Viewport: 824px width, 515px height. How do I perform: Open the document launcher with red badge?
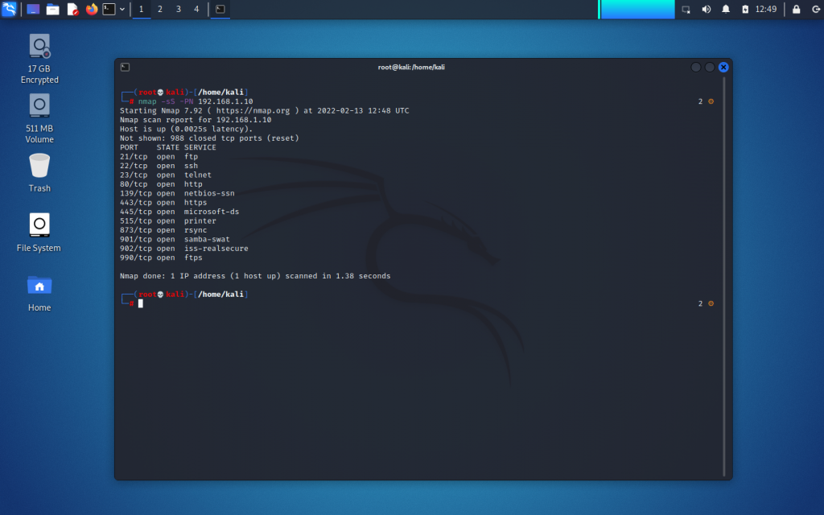pyautogui.click(x=72, y=9)
